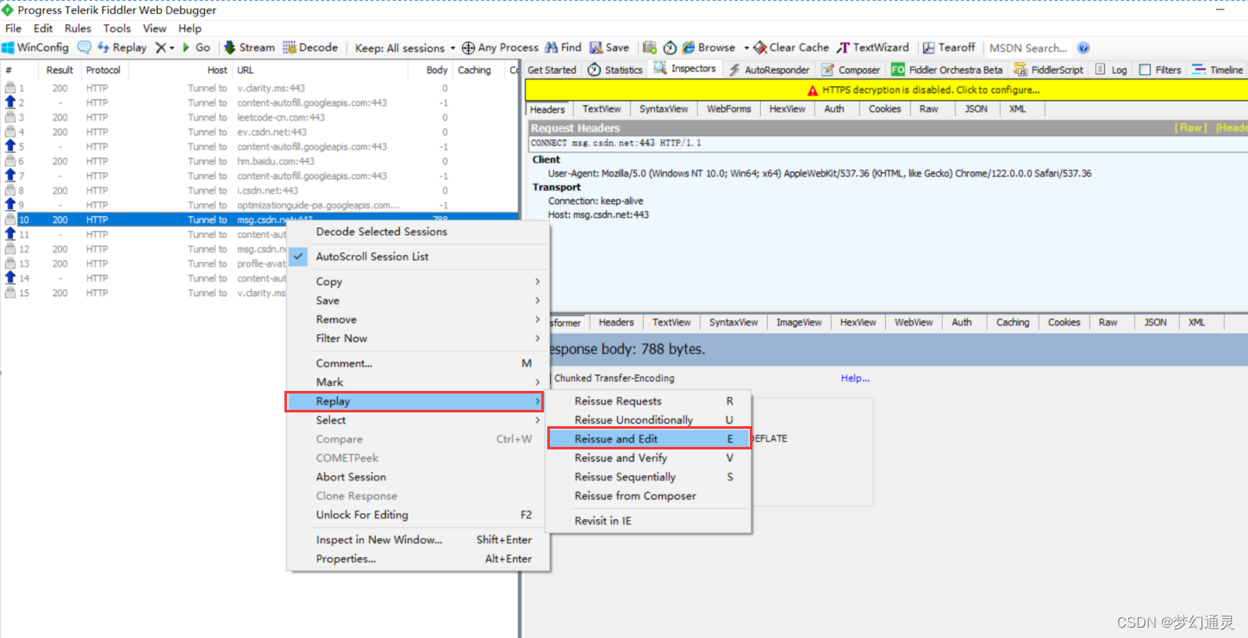The width and height of the screenshot is (1248, 638).
Task: Click the Replay toolbar button
Action: 122,48
